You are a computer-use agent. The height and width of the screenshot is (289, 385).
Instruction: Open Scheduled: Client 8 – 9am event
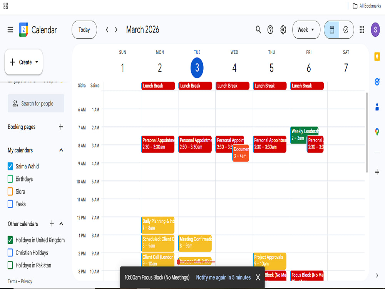coord(158,243)
